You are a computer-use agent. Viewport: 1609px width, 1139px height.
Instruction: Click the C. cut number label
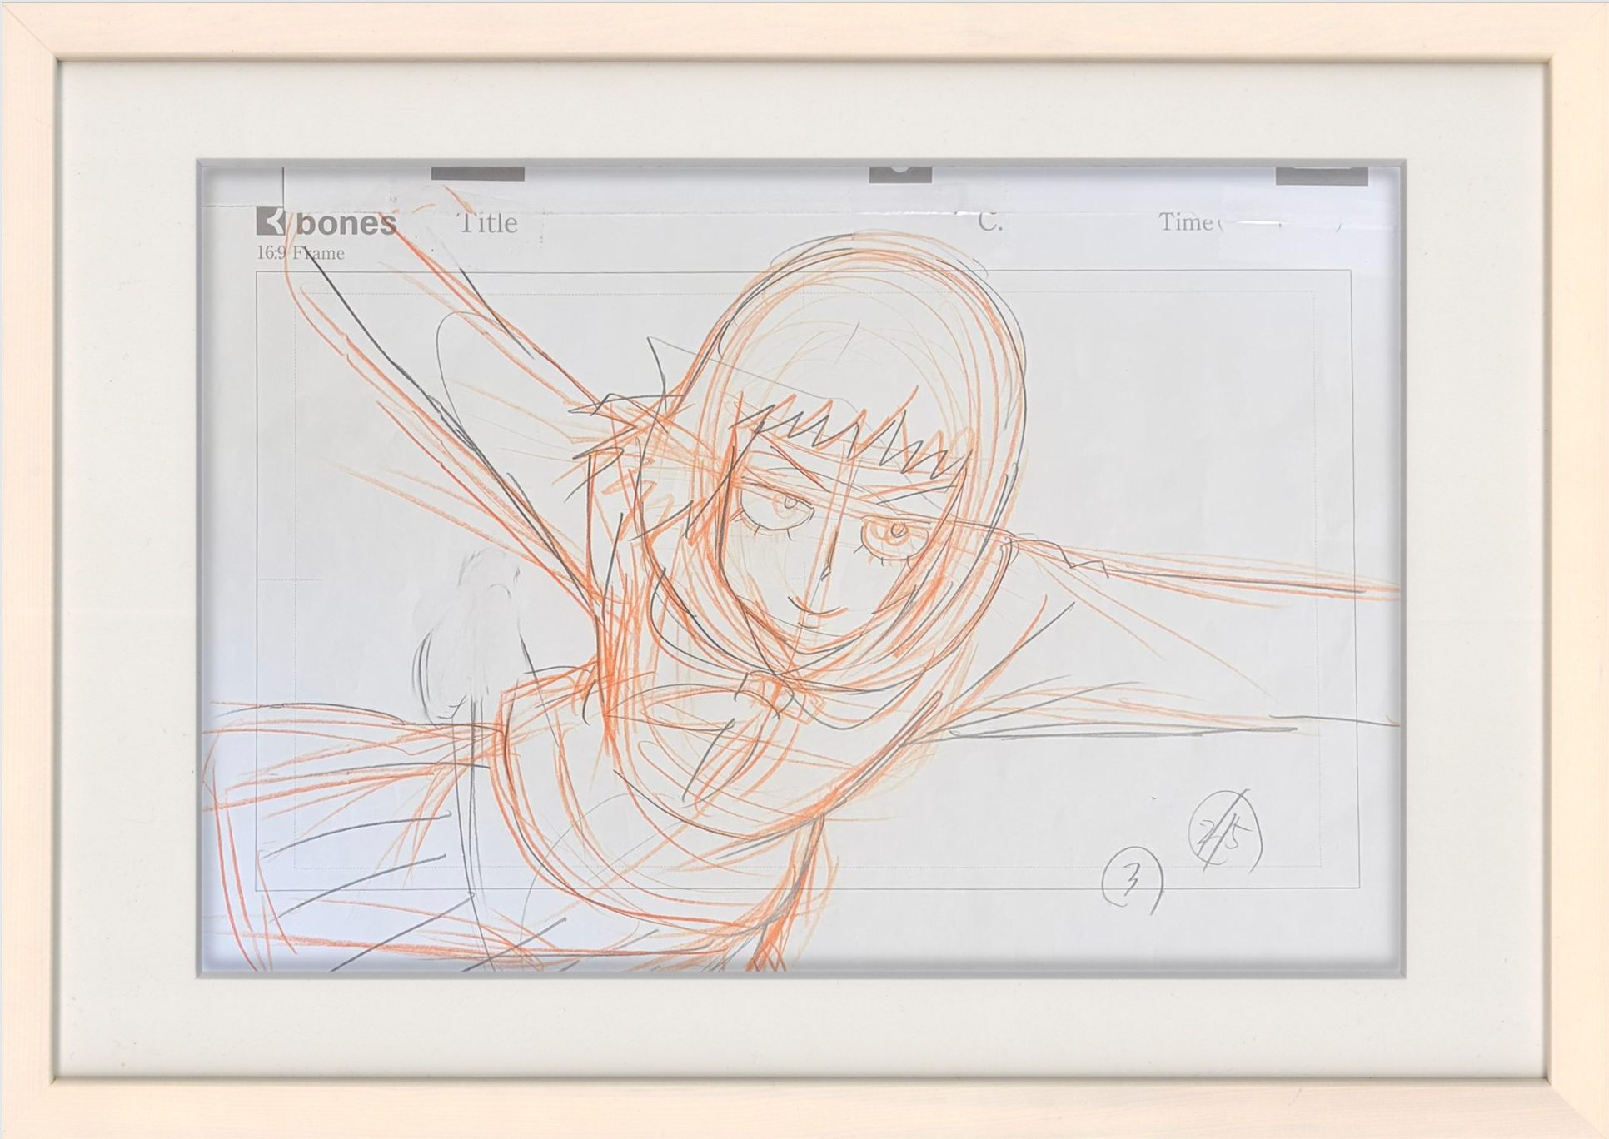[x=989, y=221]
